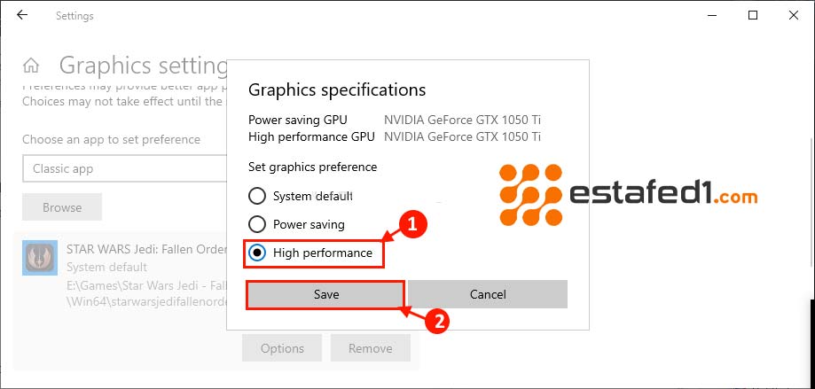Click red step marker number 2

(x=437, y=322)
